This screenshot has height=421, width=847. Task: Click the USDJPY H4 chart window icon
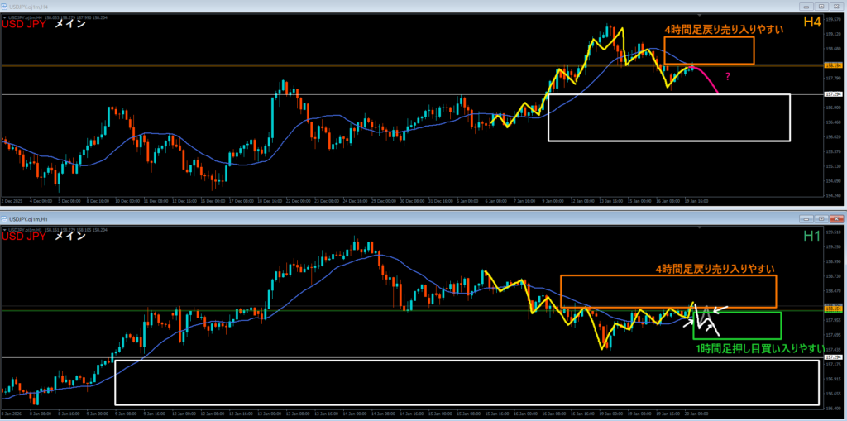pos(4,7)
